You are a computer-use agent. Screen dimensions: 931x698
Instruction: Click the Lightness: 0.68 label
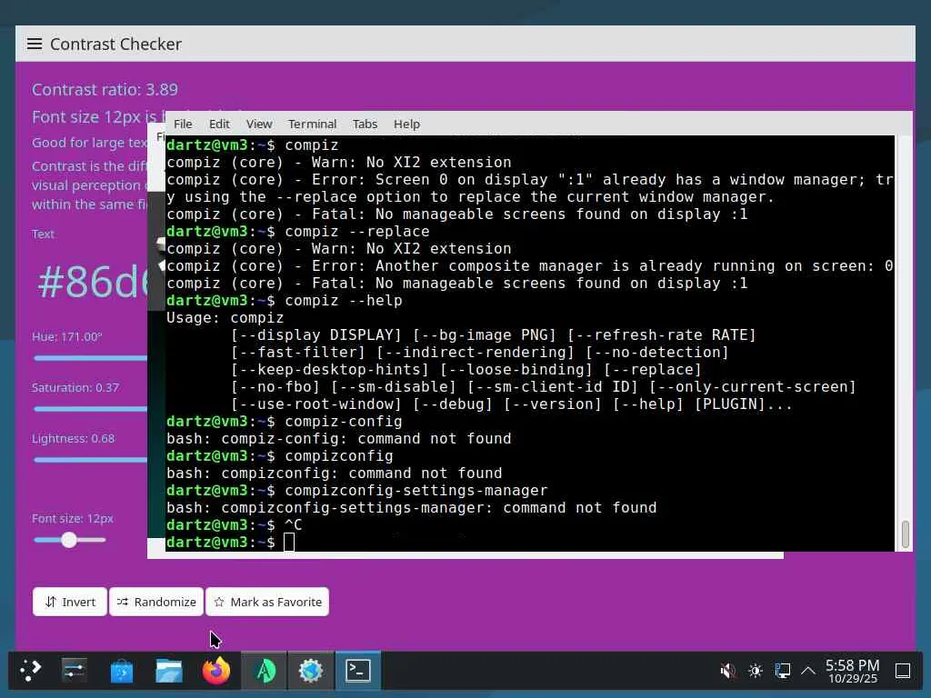(73, 439)
